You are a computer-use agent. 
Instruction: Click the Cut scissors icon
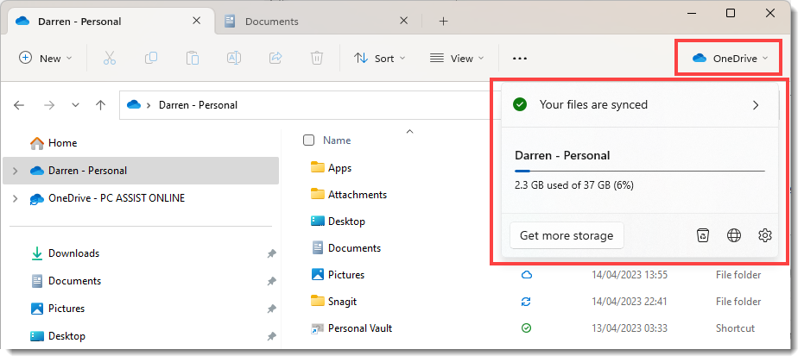click(x=109, y=58)
